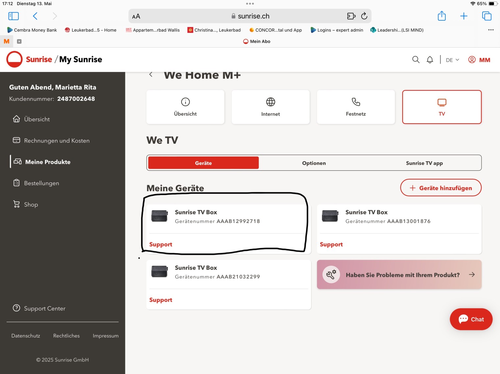Open the notifications bell

click(430, 60)
